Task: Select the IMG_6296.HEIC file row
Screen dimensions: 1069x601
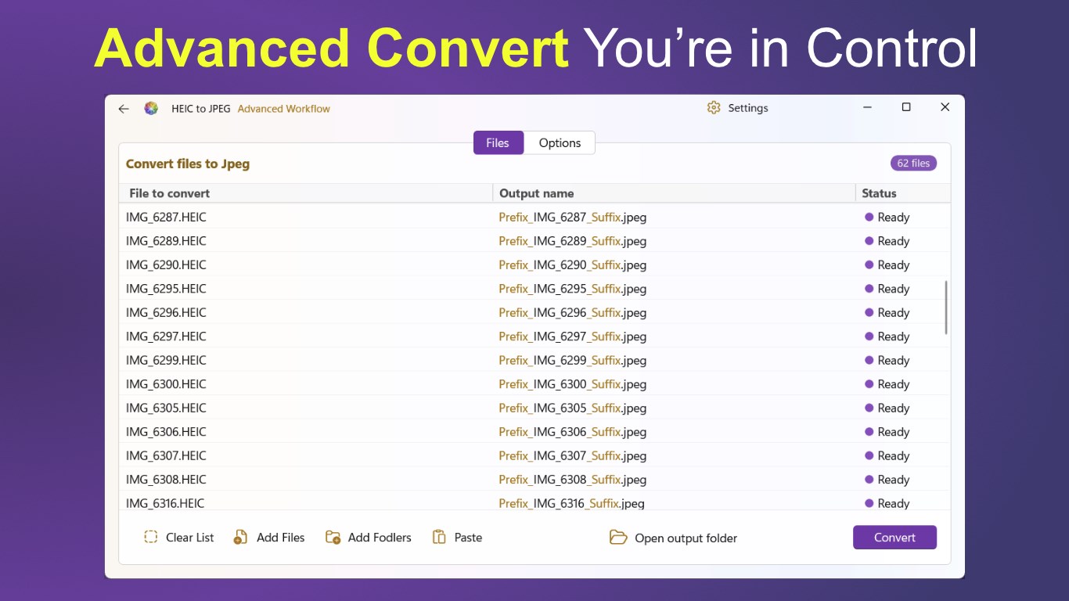Action: [x=534, y=312]
